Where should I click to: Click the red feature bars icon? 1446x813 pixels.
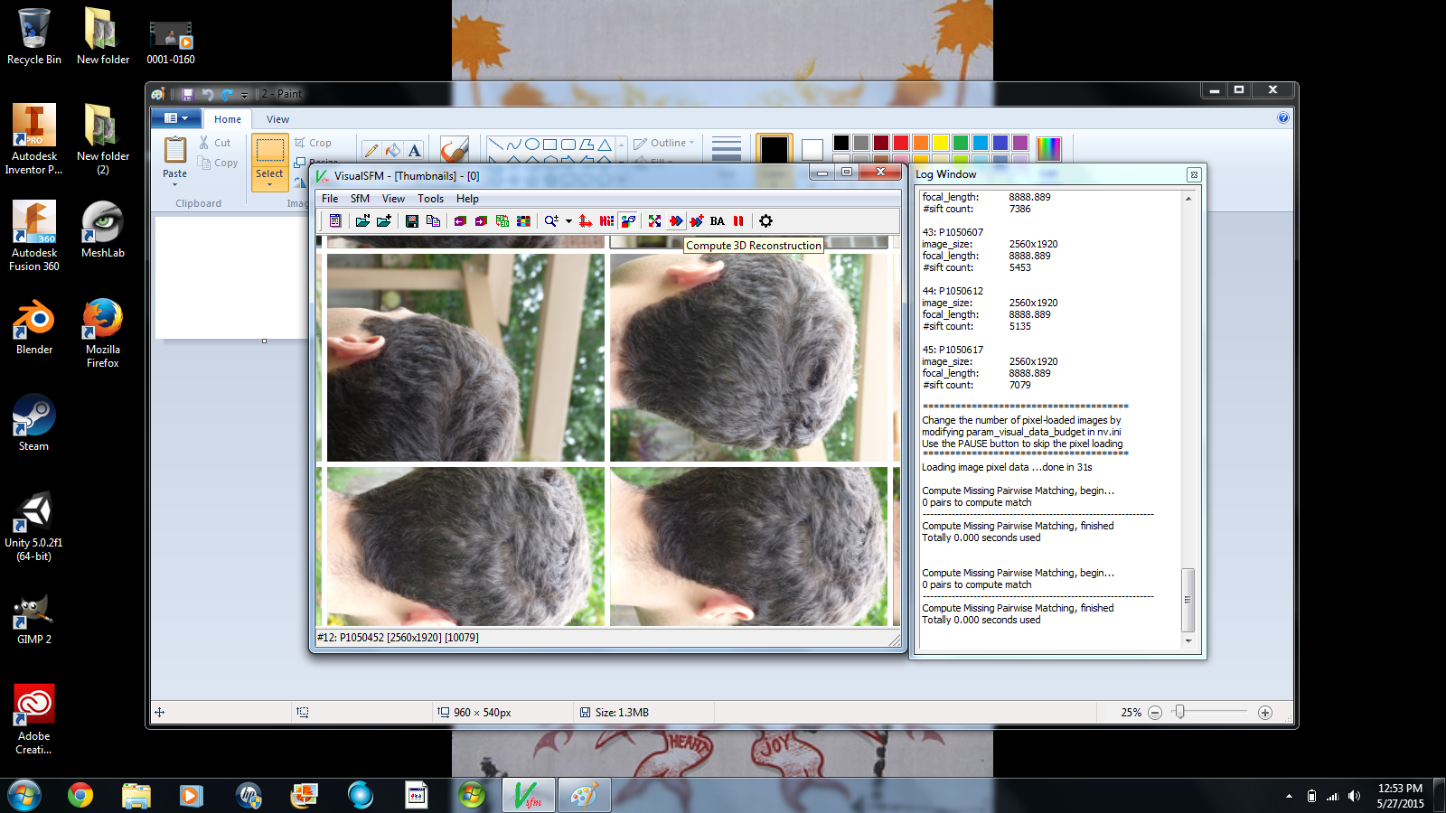[606, 221]
